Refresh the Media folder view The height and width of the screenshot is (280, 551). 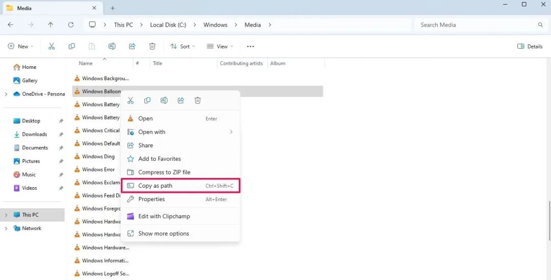click(71, 25)
